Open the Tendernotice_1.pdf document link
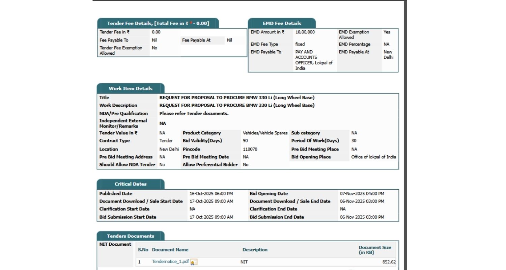This screenshot has height=270, width=506. [170, 262]
